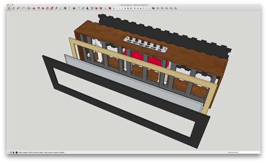267x163 pixels.
Task: Select the Zoom magnifier tool
Action: coord(83,8)
